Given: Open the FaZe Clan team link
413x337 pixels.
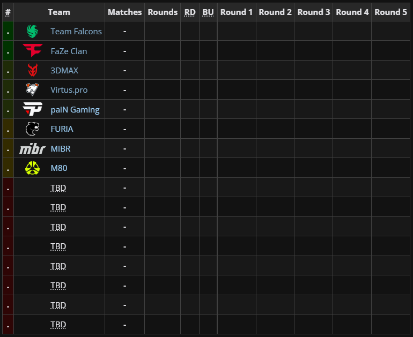Looking at the screenshot, I should pyautogui.click(x=69, y=51).
